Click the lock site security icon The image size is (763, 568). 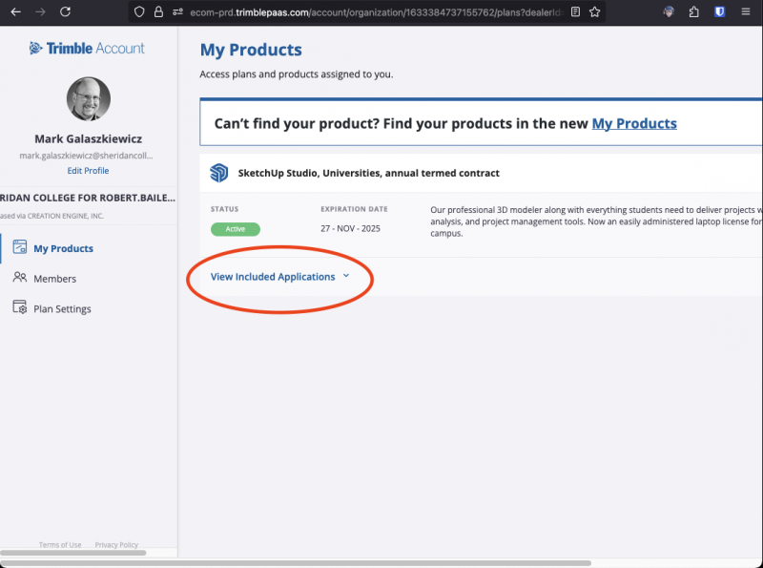[x=159, y=12]
